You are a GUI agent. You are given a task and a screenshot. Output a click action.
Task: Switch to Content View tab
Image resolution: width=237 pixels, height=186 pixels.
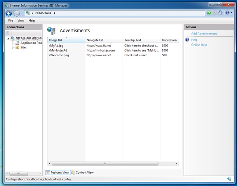82,172
